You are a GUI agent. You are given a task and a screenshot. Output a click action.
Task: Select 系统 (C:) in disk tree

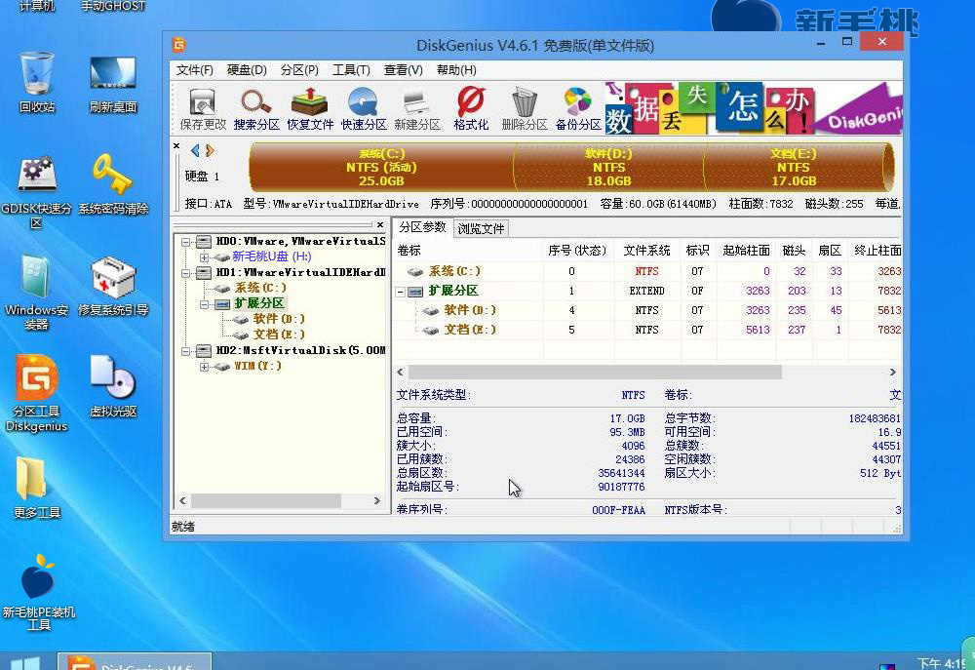260,288
